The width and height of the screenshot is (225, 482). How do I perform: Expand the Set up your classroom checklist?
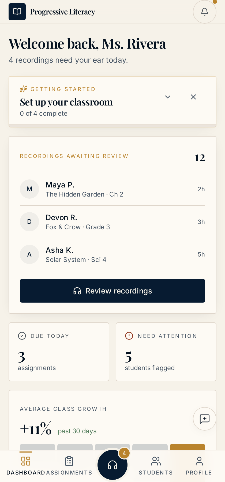(x=168, y=97)
